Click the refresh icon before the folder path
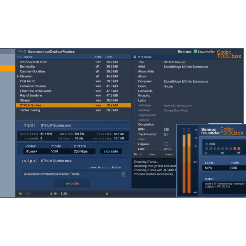This screenshot has width=246, height=246. (25, 52)
